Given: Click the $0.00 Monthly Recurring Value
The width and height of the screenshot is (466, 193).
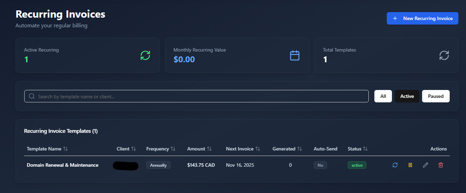Looking at the screenshot, I should point(184,59).
